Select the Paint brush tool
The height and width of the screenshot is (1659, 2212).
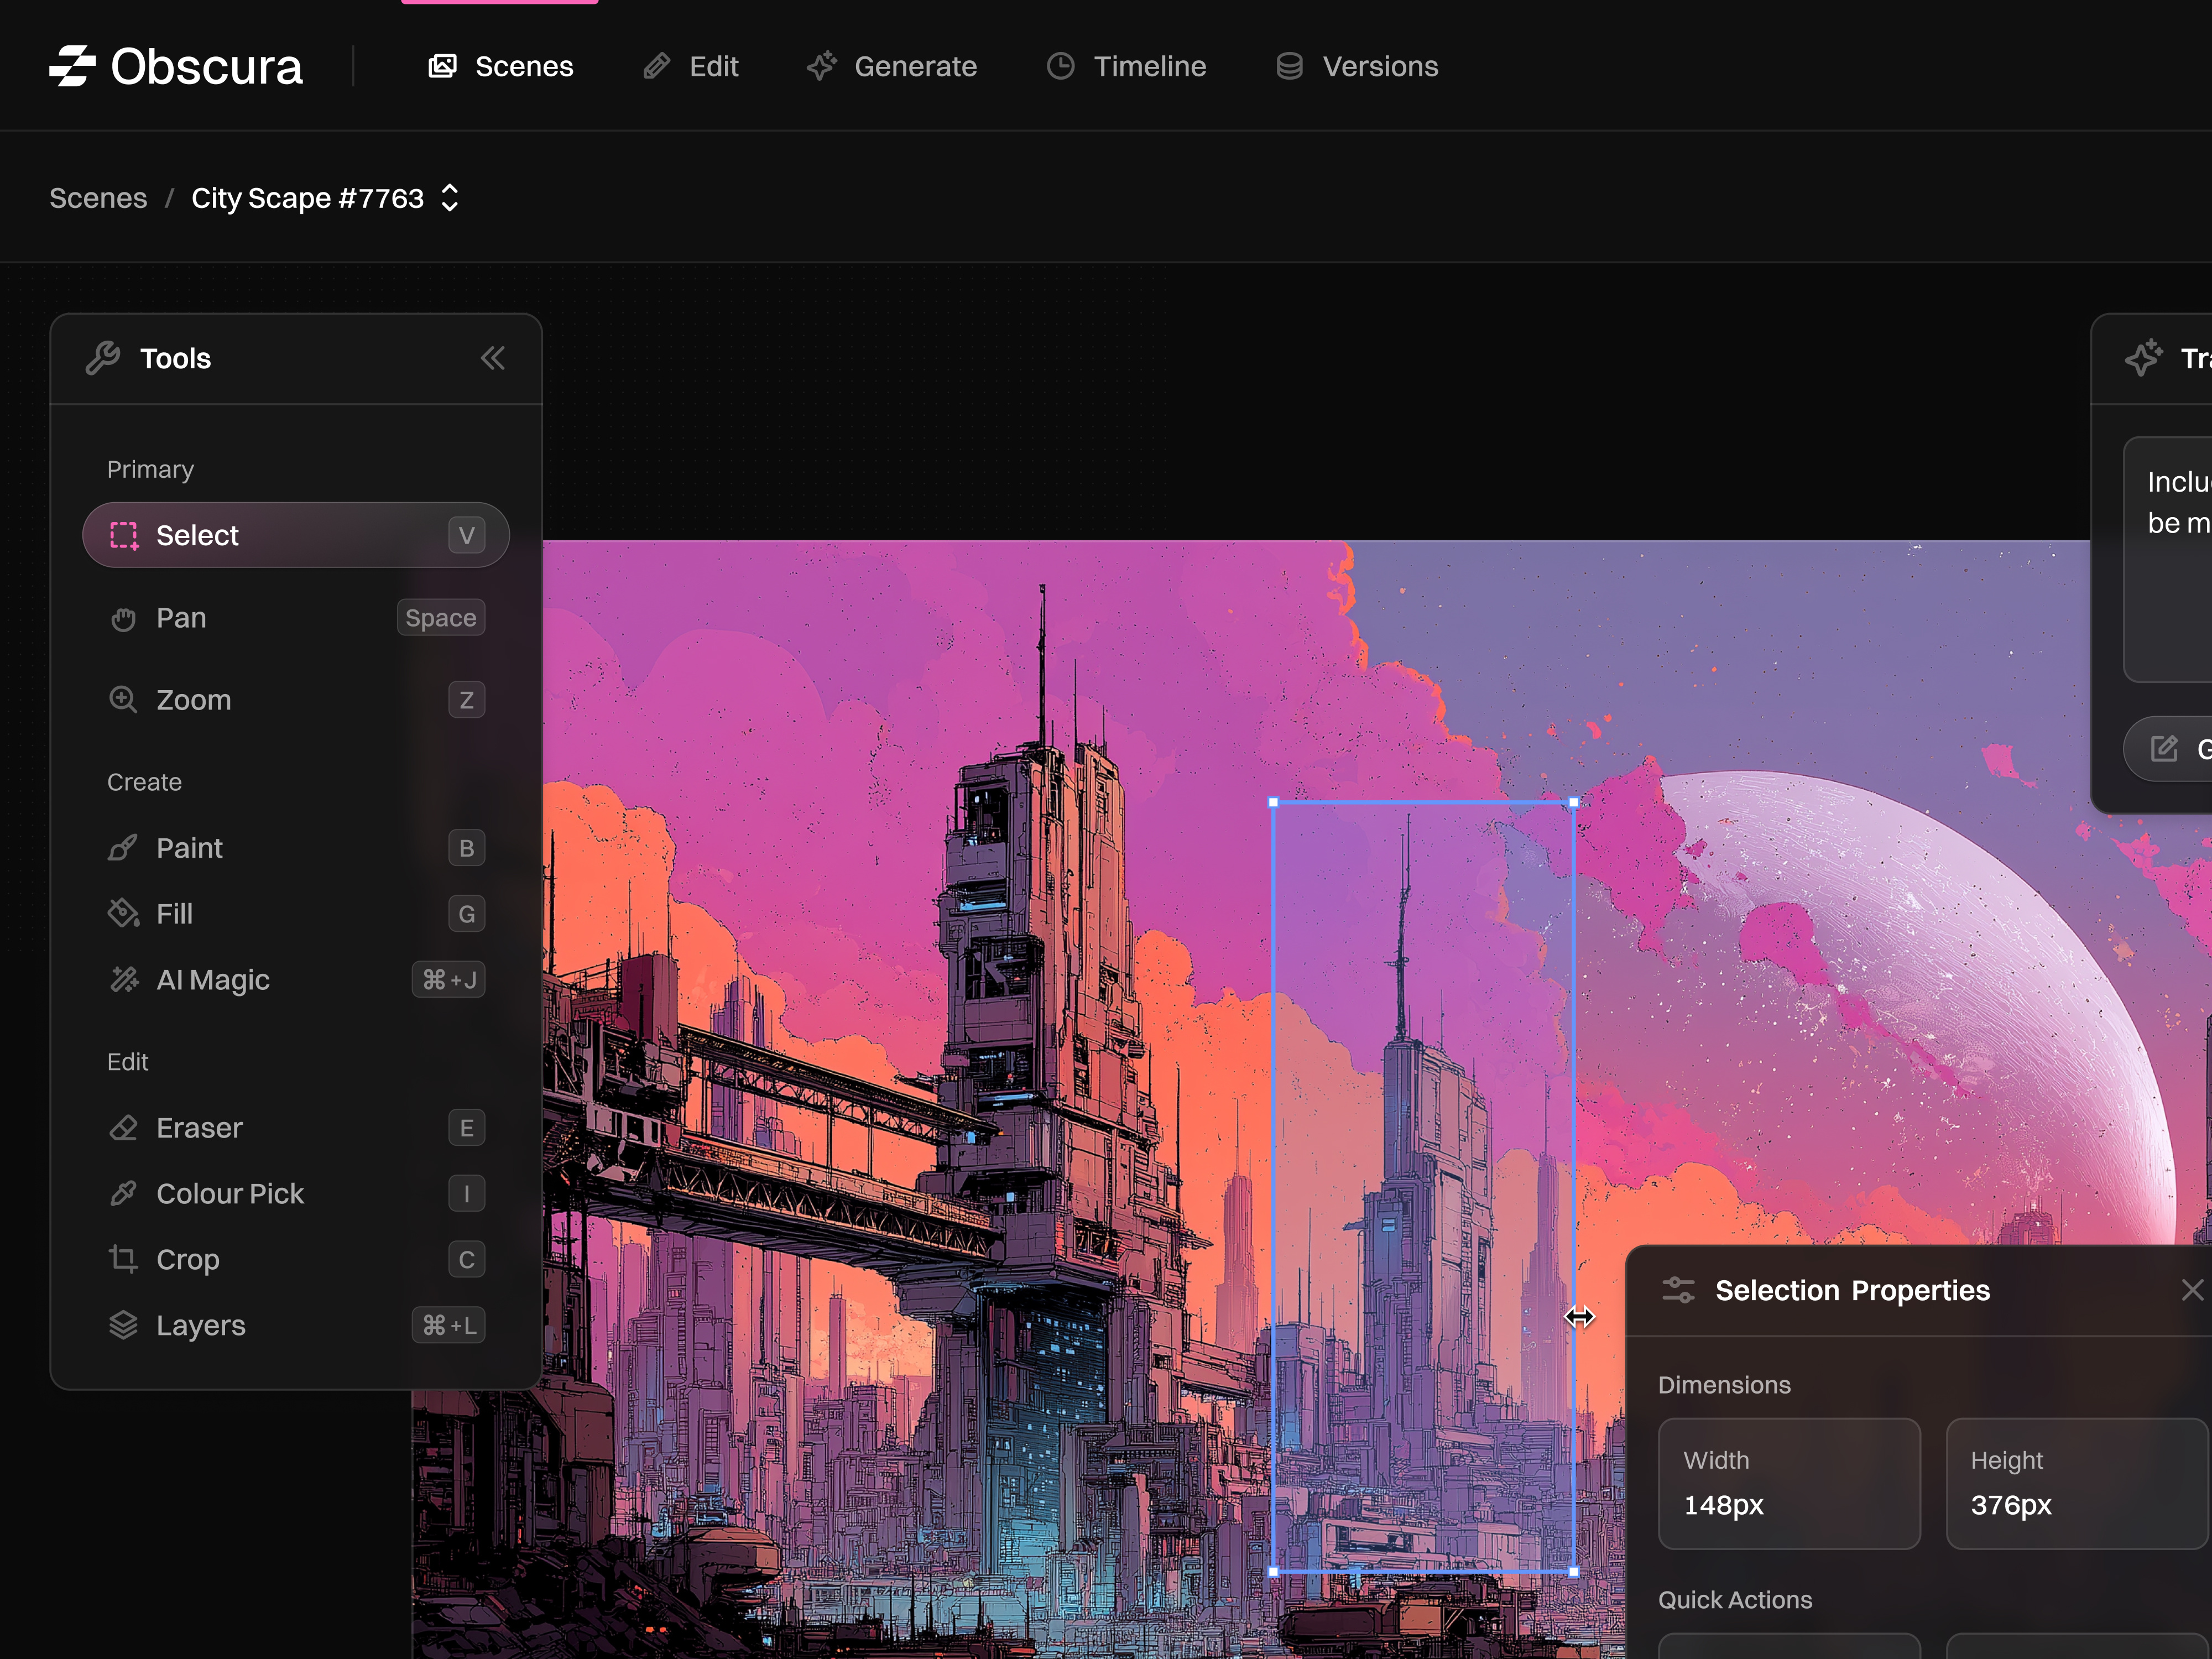[296, 848]
